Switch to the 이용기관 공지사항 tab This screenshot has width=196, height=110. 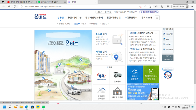[x=146, y=33]
